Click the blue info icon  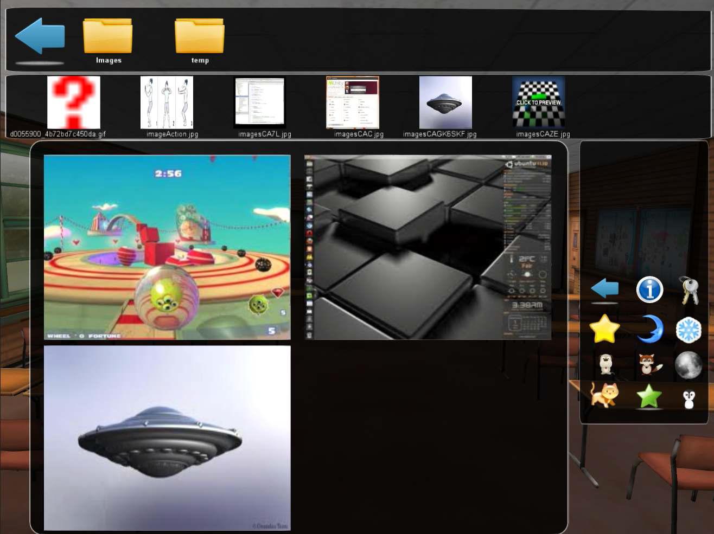pos(649,289)
